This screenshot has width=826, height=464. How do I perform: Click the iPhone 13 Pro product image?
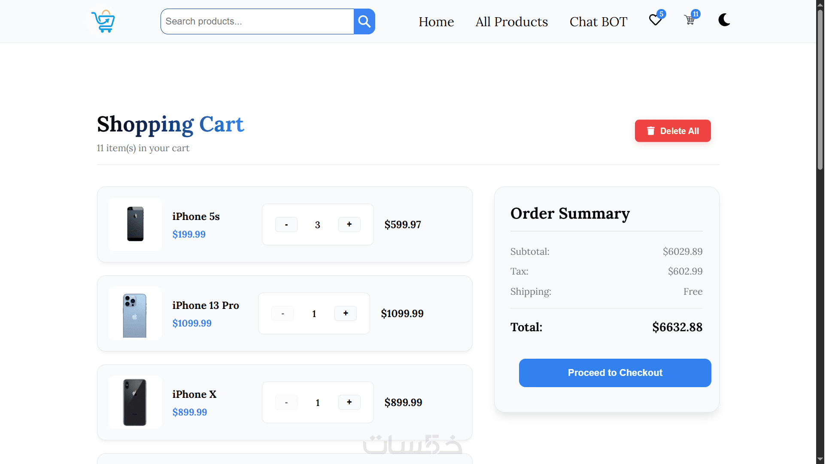click(x=135, y=314)
